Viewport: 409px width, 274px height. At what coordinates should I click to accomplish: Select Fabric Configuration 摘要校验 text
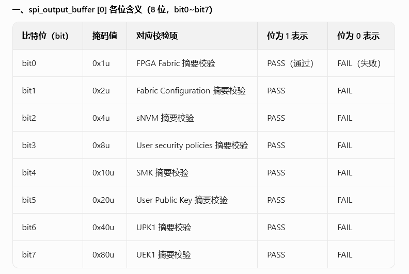click(x=191, y=91)
